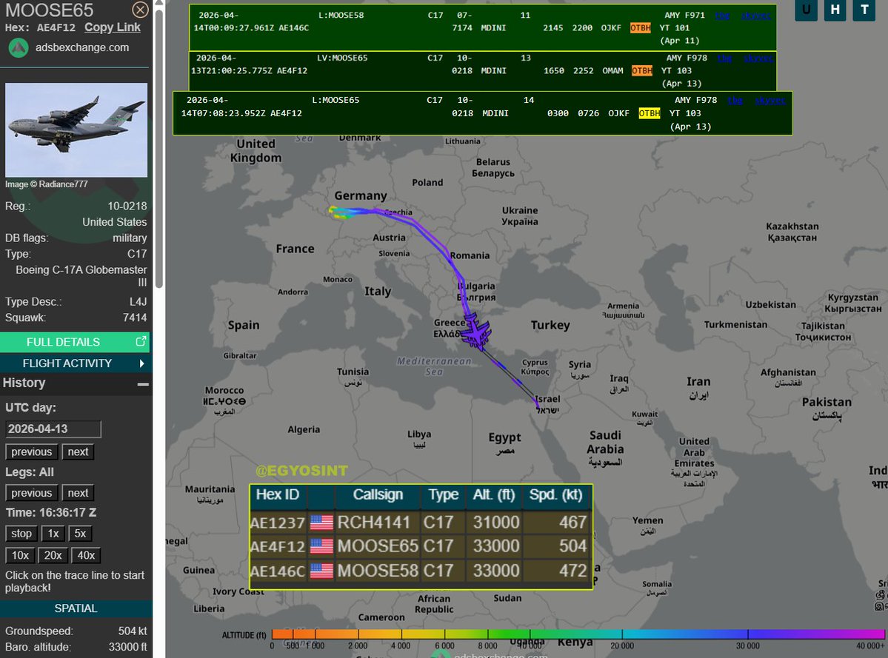The image size is (888, 658).
Task: Select next leg under Legs: All
Action: tap(79, 493)
